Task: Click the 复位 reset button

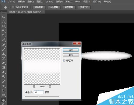Action: pyautogui.click(x=71, y=55)
